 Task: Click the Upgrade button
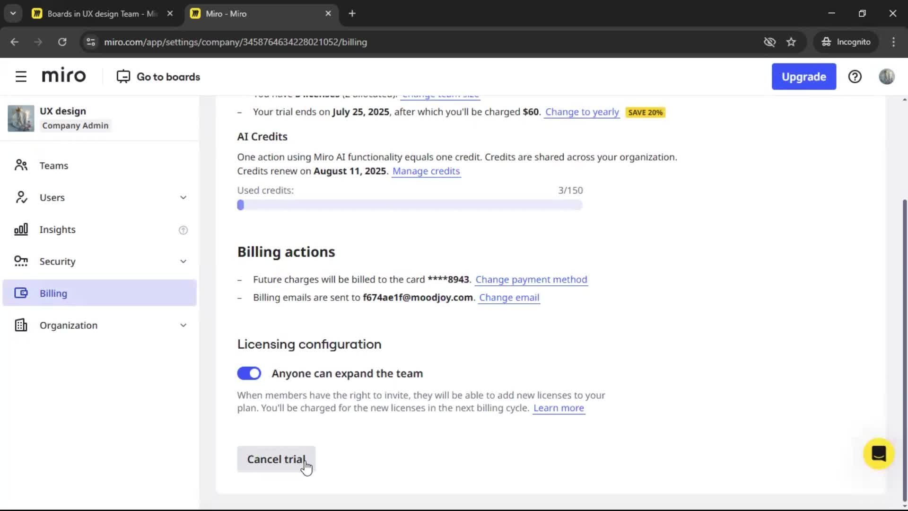click(803, 77)
